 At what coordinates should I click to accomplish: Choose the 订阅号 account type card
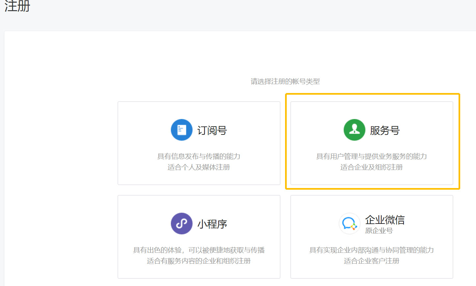point(199,143)
